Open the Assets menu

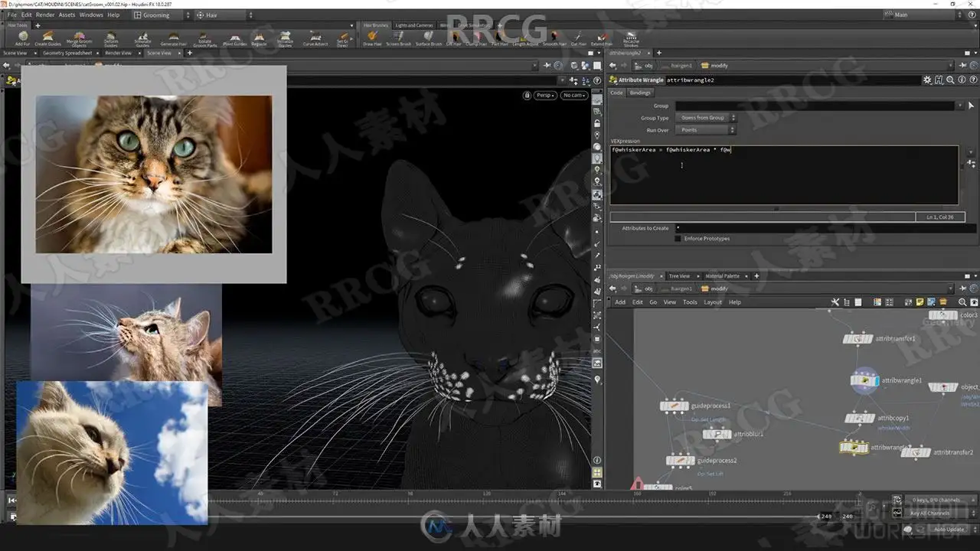(x=67, y=15)
